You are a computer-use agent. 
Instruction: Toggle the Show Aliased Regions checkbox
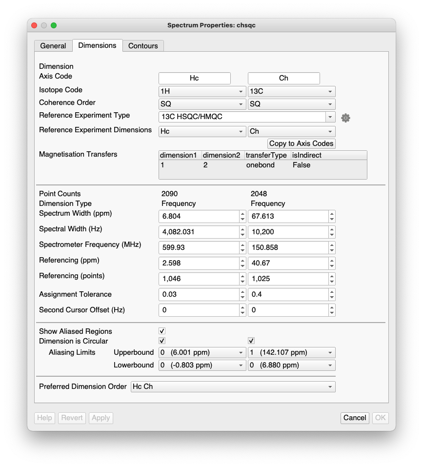(162, 331)
